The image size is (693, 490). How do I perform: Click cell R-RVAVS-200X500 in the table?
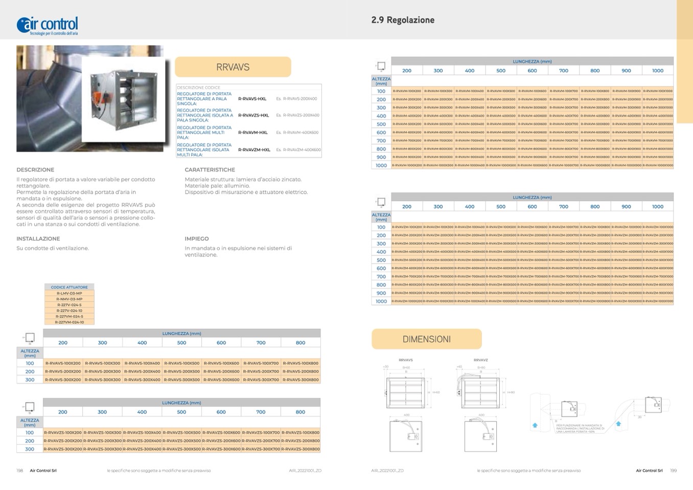tap(181, 371)
